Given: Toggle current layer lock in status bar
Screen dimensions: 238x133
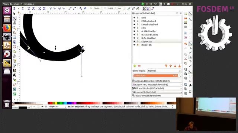Looking at the screenshot, I should (46, 106).
